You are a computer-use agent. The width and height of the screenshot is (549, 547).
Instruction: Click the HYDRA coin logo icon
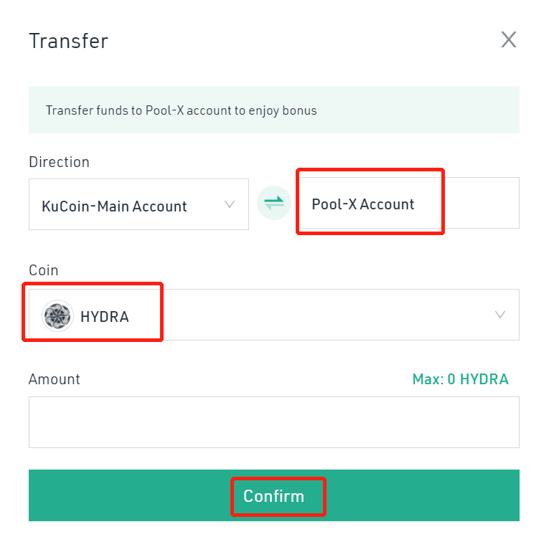tap(58, 315)
